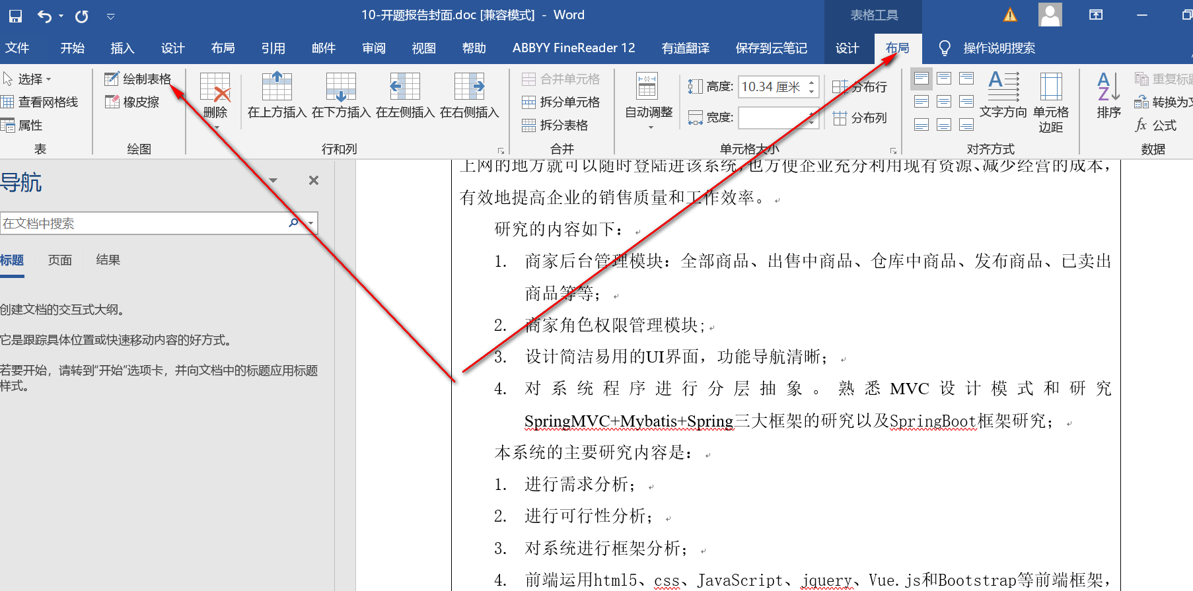The image size is (1193, 591).
Task: Open the user account avatar
Action: click(1050, 15)
